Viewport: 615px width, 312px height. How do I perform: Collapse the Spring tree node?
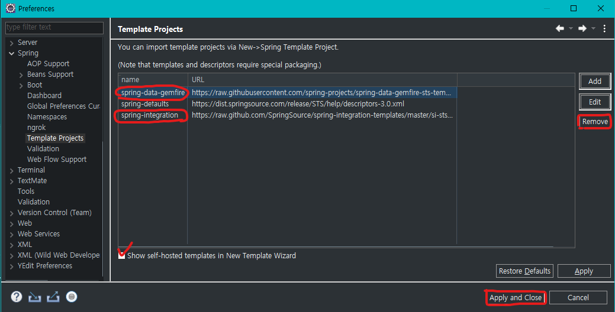tap(11, 53)
